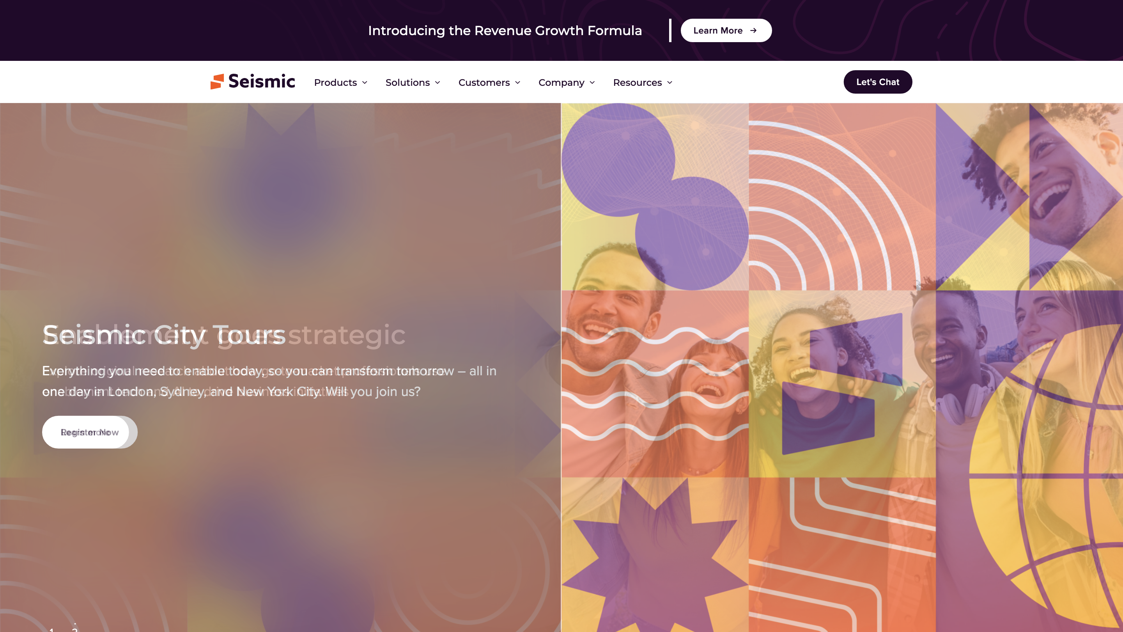
Task: Expand the Resources dropdown chevron
Action: point(670,82)
